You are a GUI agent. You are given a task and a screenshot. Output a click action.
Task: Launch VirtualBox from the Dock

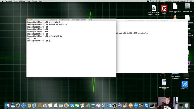point(104,106)
